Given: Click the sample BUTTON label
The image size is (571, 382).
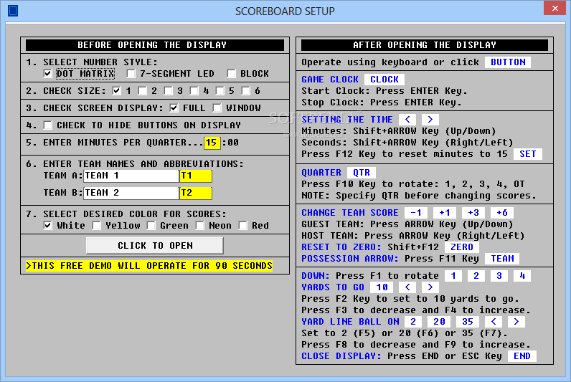Looking at the screenshot, I should click(508, 62).
